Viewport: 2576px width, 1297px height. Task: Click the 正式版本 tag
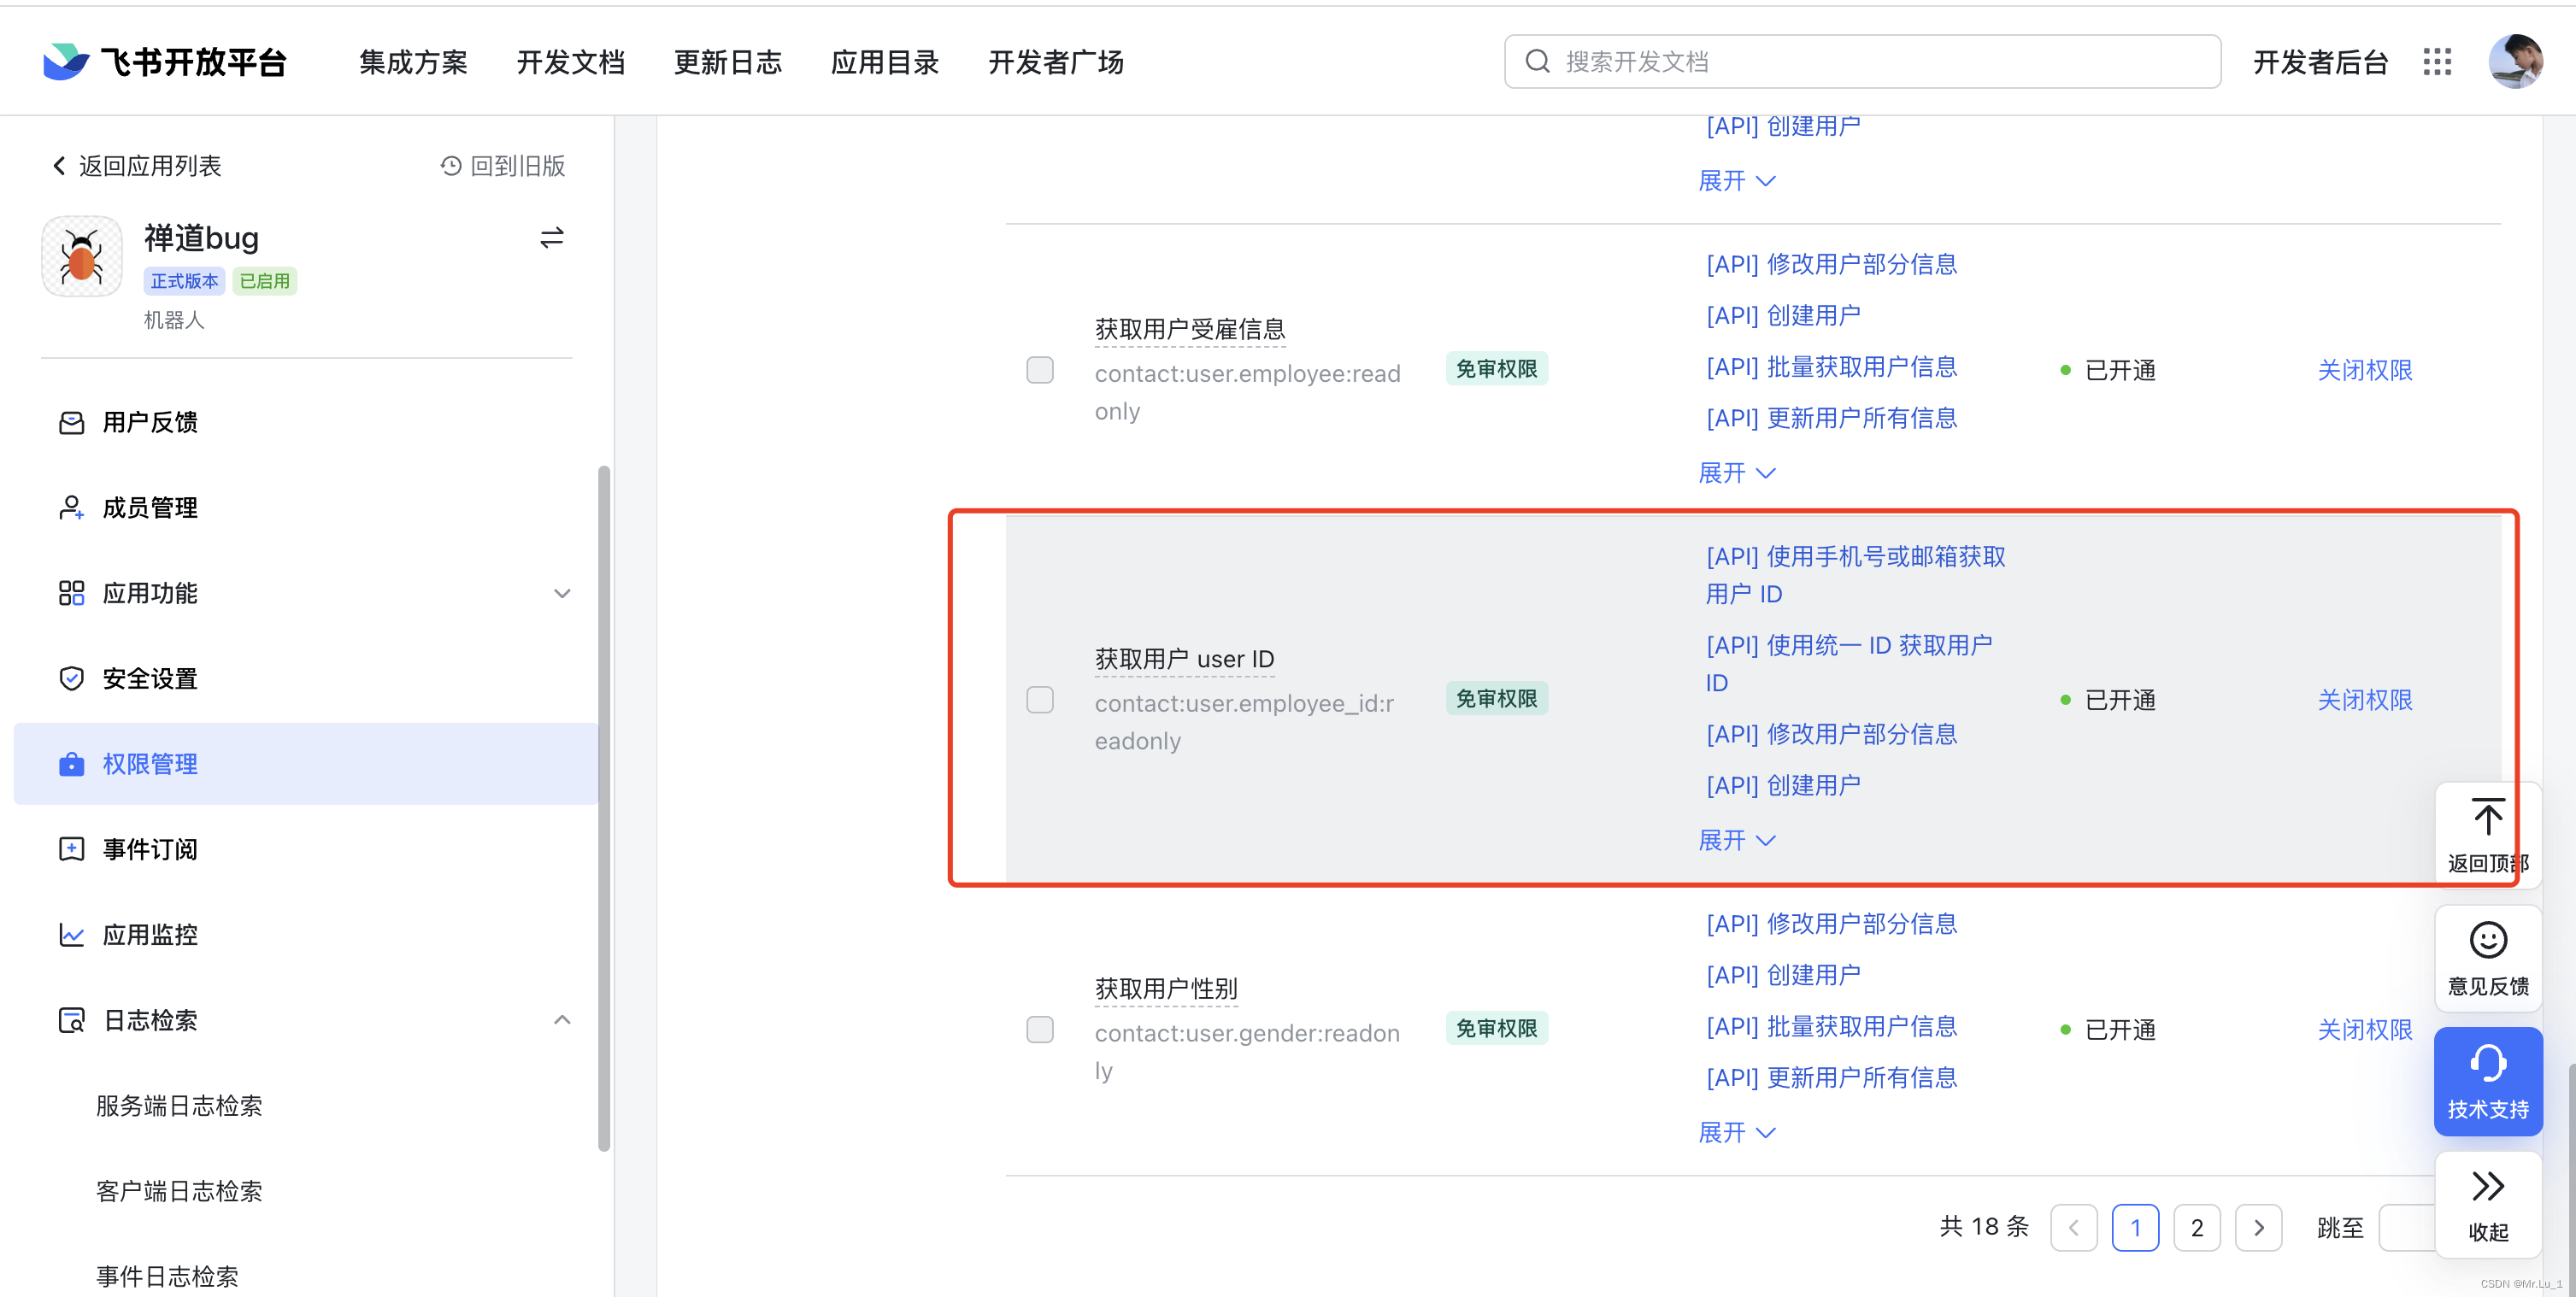[x=184, y=281]
